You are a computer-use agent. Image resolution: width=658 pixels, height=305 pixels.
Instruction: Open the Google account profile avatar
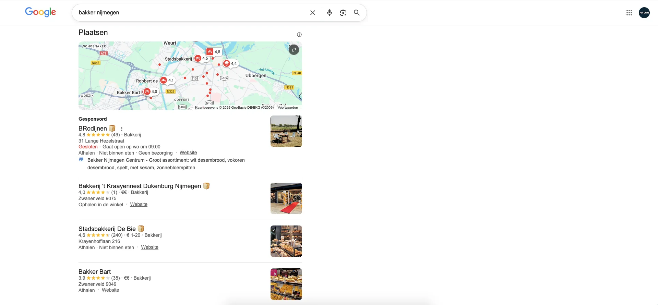tap(644, 13)
